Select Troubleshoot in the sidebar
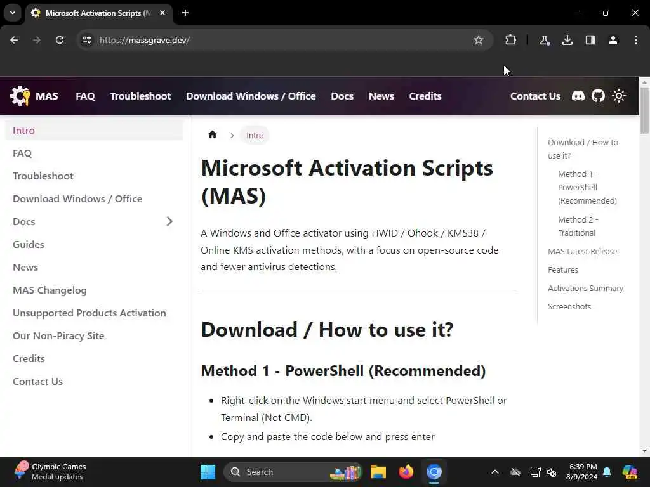Image resolution: width=650 pixels, height=487 pixels. (x=94, y=176)
